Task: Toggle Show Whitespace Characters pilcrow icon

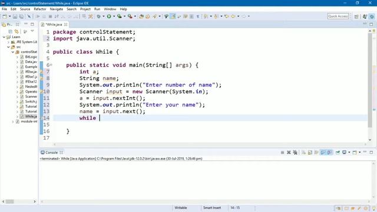Action: coord(198,16)
